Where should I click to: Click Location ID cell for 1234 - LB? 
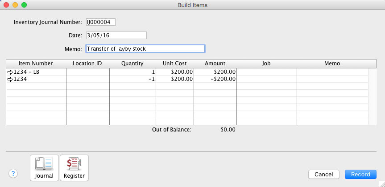coord(87,72)
